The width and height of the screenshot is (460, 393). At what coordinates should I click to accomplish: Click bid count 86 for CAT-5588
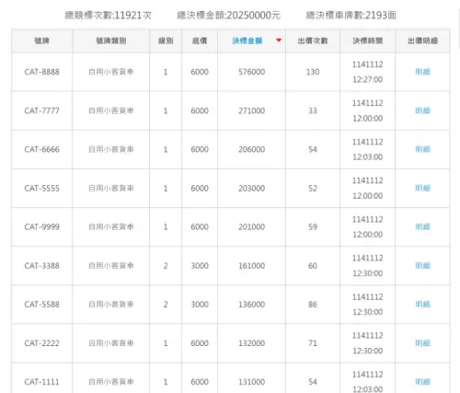pyautogui.click(x=313, y=305)
